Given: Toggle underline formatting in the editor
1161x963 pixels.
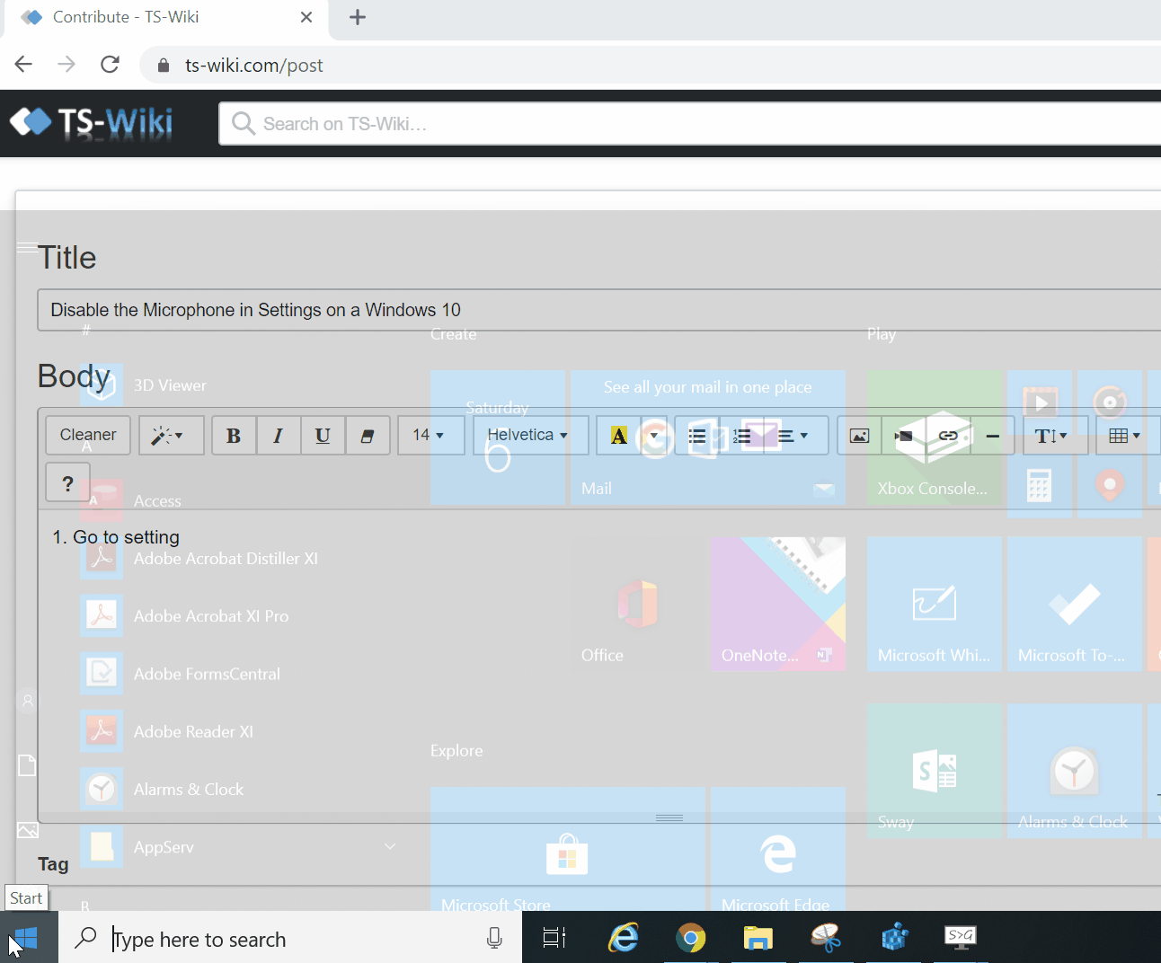Looking at the screenshot, I should pyautogui.click(x=323, y=436).
